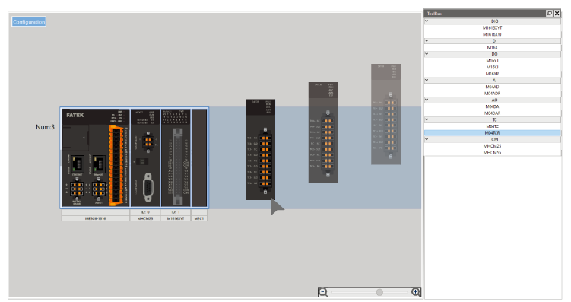This screenshot has width=571, height=302.
Task: Select the M1616XYT module with ID 1
Action: [x=176, y=157]
